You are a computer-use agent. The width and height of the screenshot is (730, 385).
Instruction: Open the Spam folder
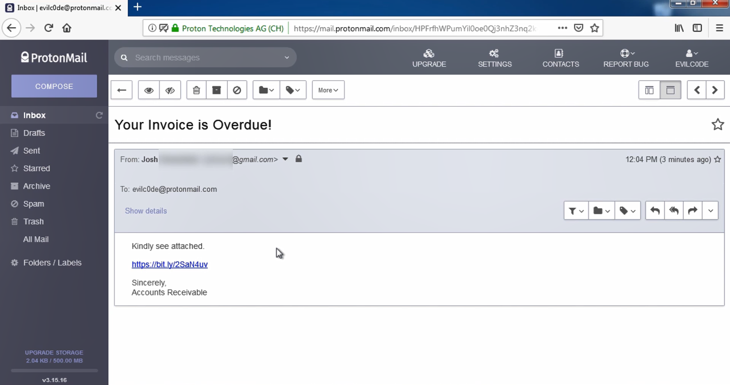tap(34, 204)
